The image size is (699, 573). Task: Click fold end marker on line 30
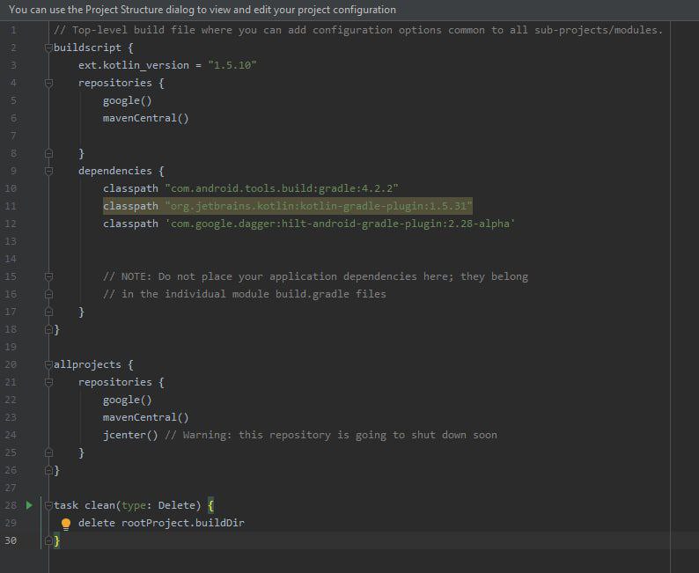pos(49,540)
